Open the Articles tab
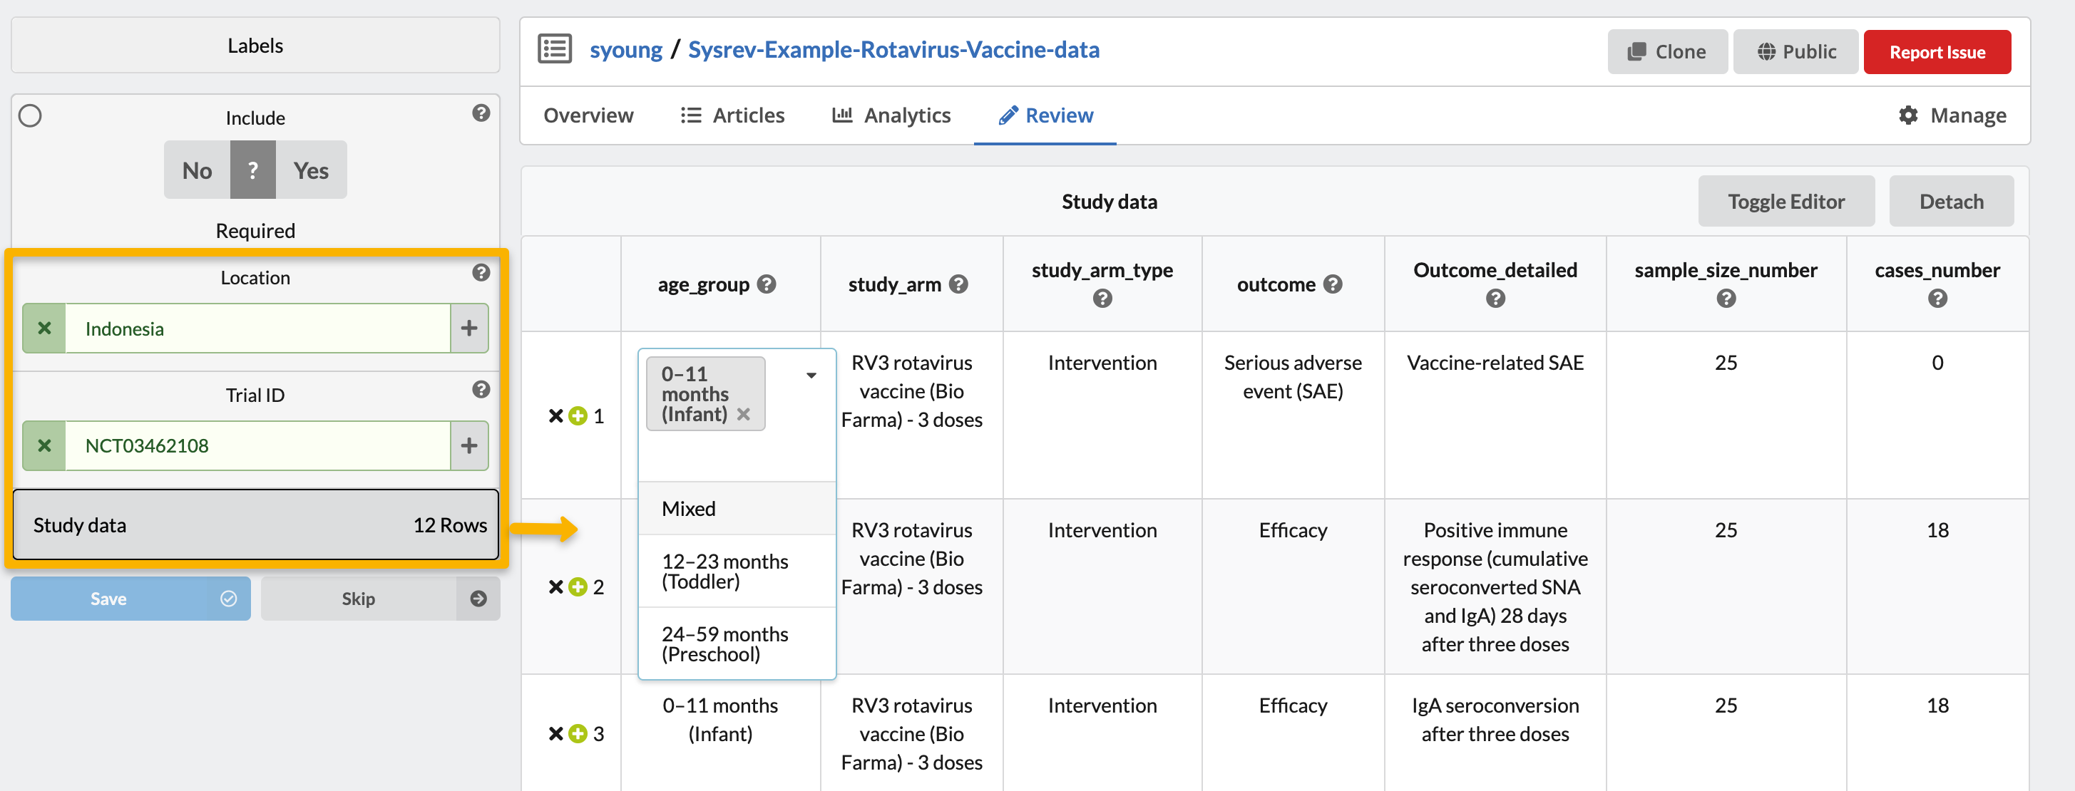 tap(732, 116)
